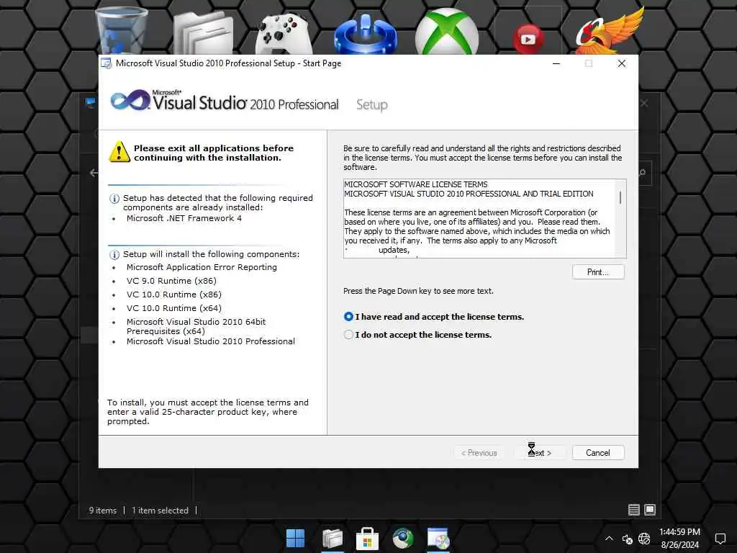Click info icon beside 'Setup has detected'
Screen dimensions: 737x553
(x=114, y=199)
